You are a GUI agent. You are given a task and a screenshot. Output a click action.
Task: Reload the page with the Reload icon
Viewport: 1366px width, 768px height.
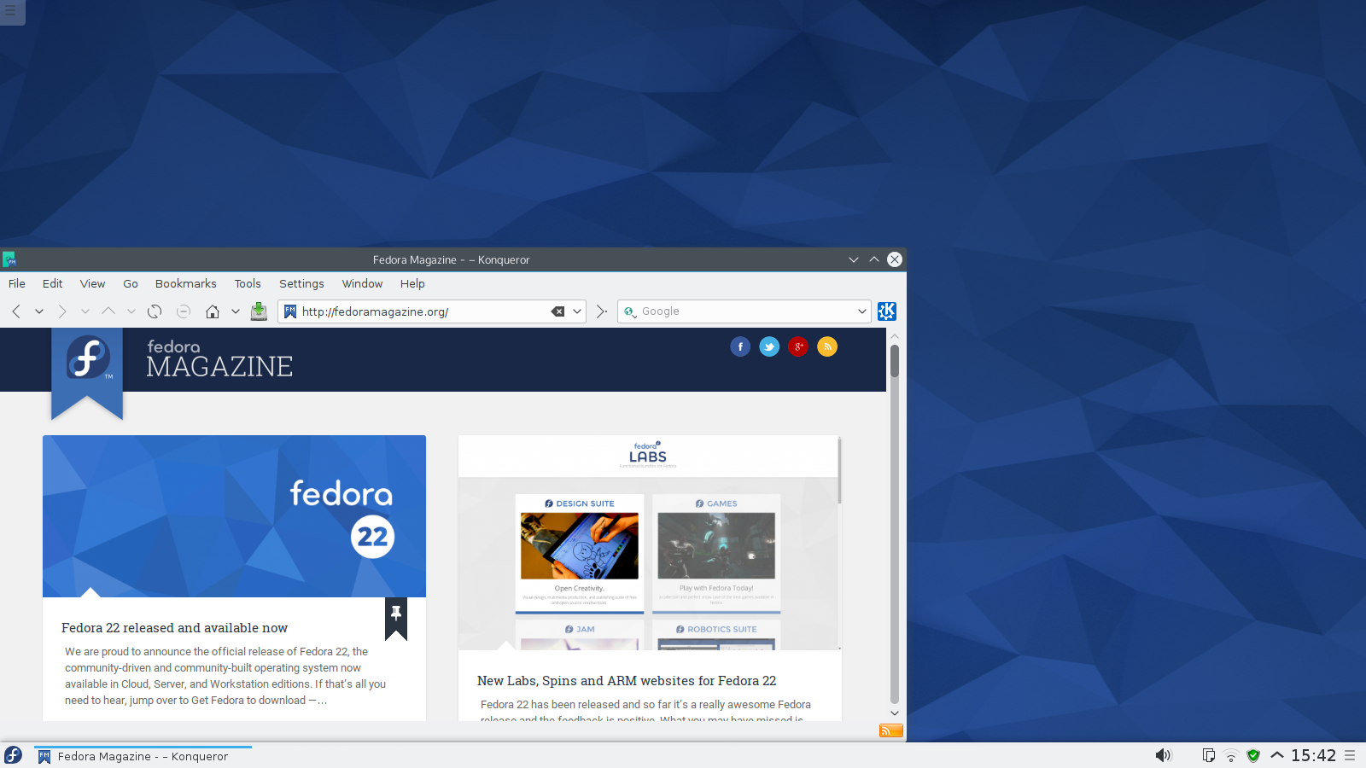tap(155, 311)
